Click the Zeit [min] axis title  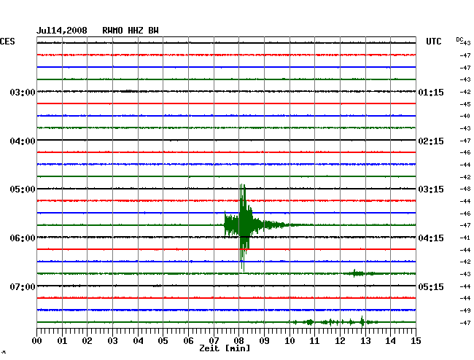pyautogui.click(x=225, y=348)
